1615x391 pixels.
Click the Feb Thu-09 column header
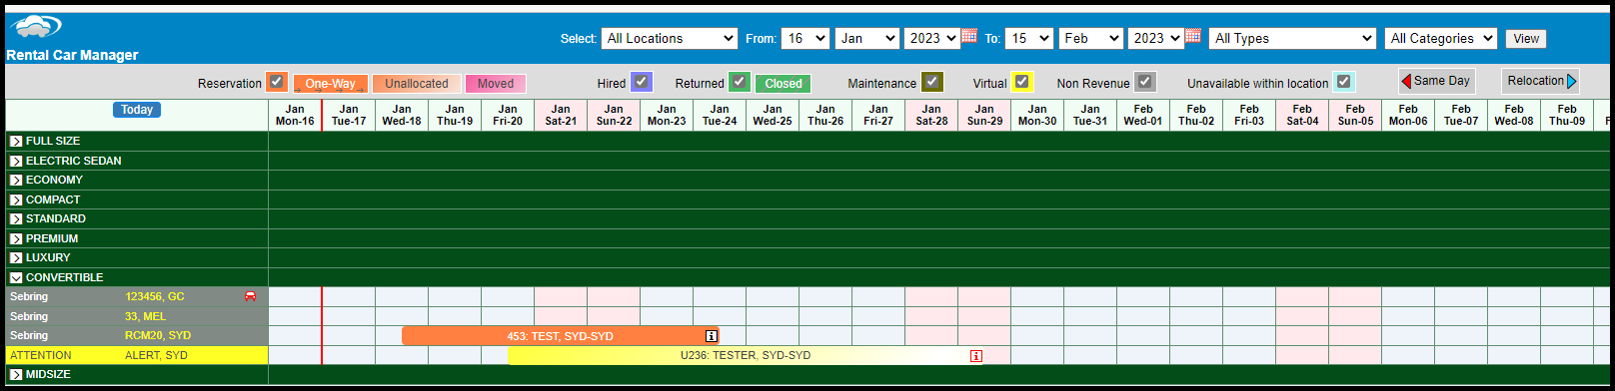[x=1567, y=115]
